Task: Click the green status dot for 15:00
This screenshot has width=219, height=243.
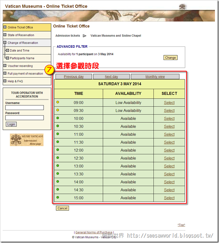Action: pos(58,197)
